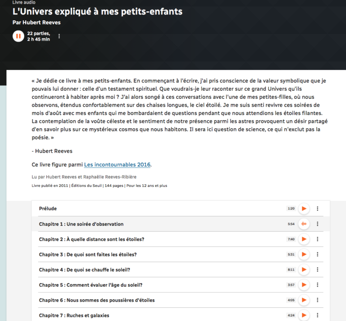346x321 pixels.
Task: Play the Prélude track
Action: (x=304, y=209)
